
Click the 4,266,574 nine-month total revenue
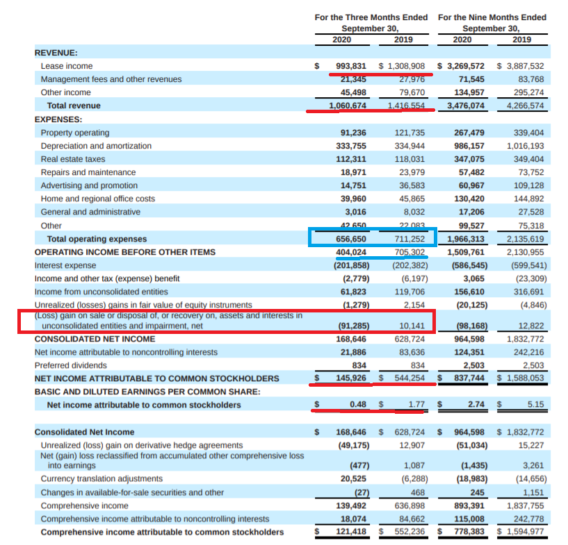pos(526,106)
